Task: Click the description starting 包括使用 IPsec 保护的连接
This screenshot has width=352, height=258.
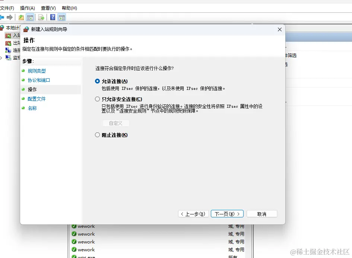Action: click(163, 88)
